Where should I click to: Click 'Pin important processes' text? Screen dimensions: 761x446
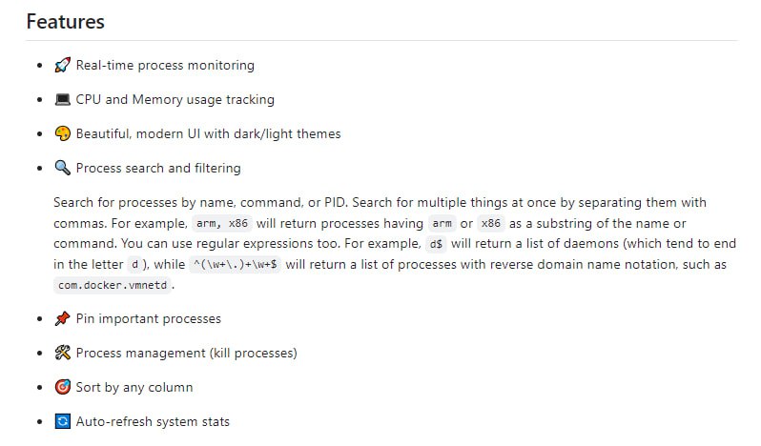point(148,319)
